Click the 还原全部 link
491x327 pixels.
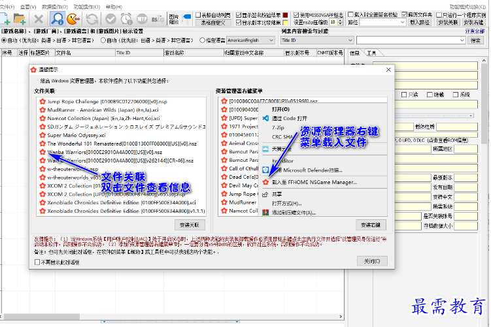(x=475, y=31)
